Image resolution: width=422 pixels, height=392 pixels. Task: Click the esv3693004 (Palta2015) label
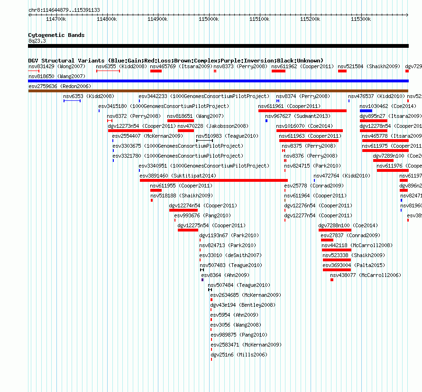354,265
